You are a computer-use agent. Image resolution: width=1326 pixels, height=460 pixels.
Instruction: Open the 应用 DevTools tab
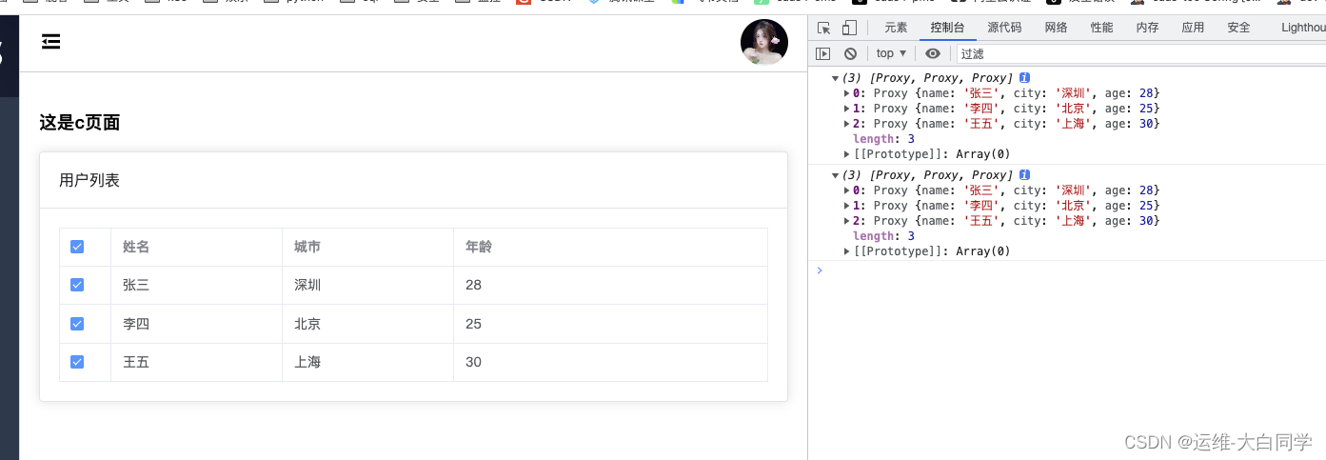click(x=1193, y=28)
